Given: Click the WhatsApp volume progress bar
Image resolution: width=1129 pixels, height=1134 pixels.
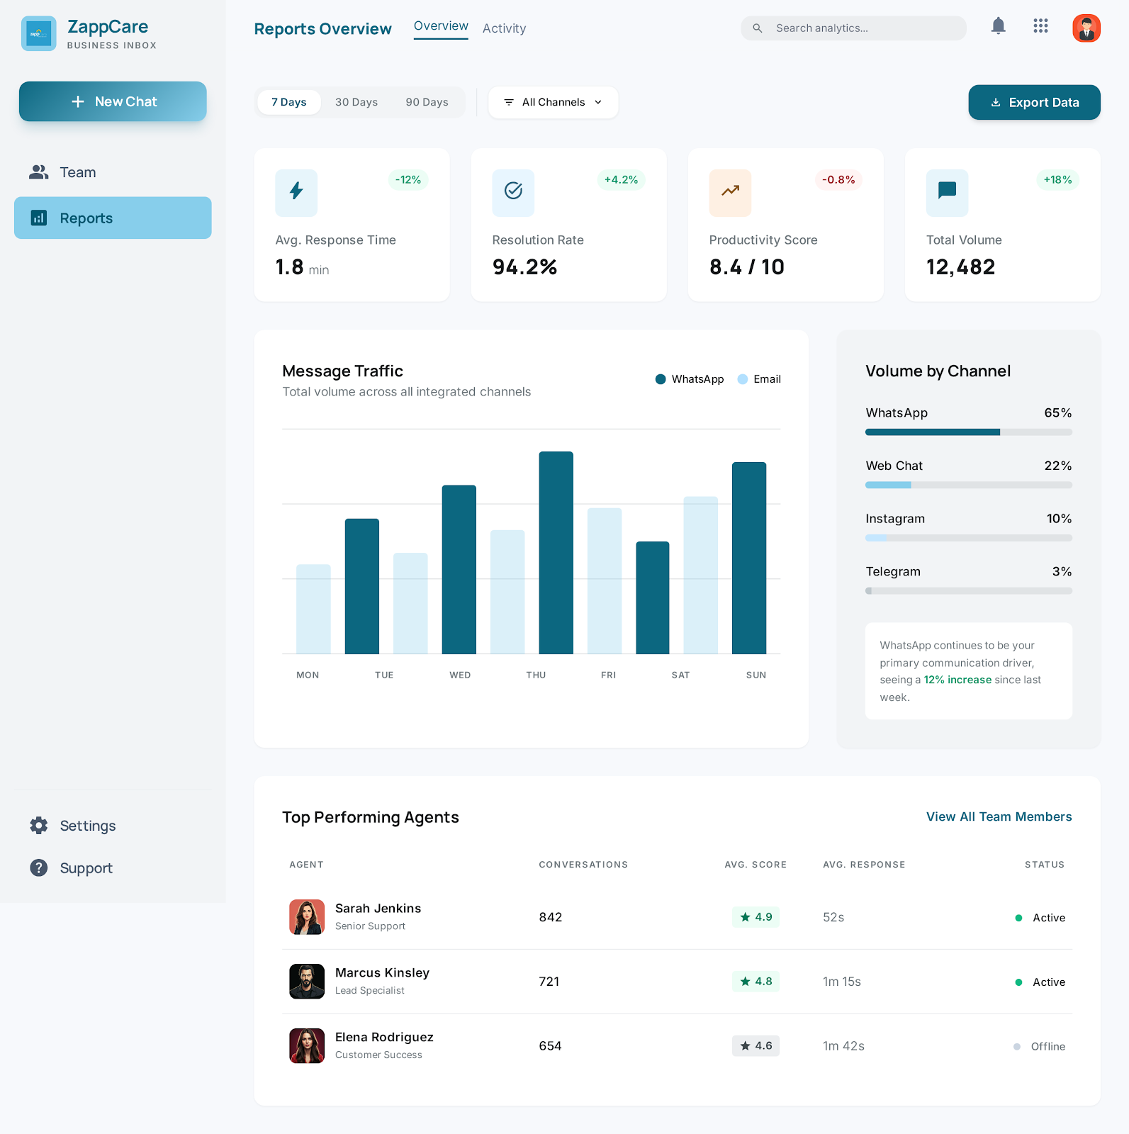Looking at the screenshot, I should coord(968,432).
